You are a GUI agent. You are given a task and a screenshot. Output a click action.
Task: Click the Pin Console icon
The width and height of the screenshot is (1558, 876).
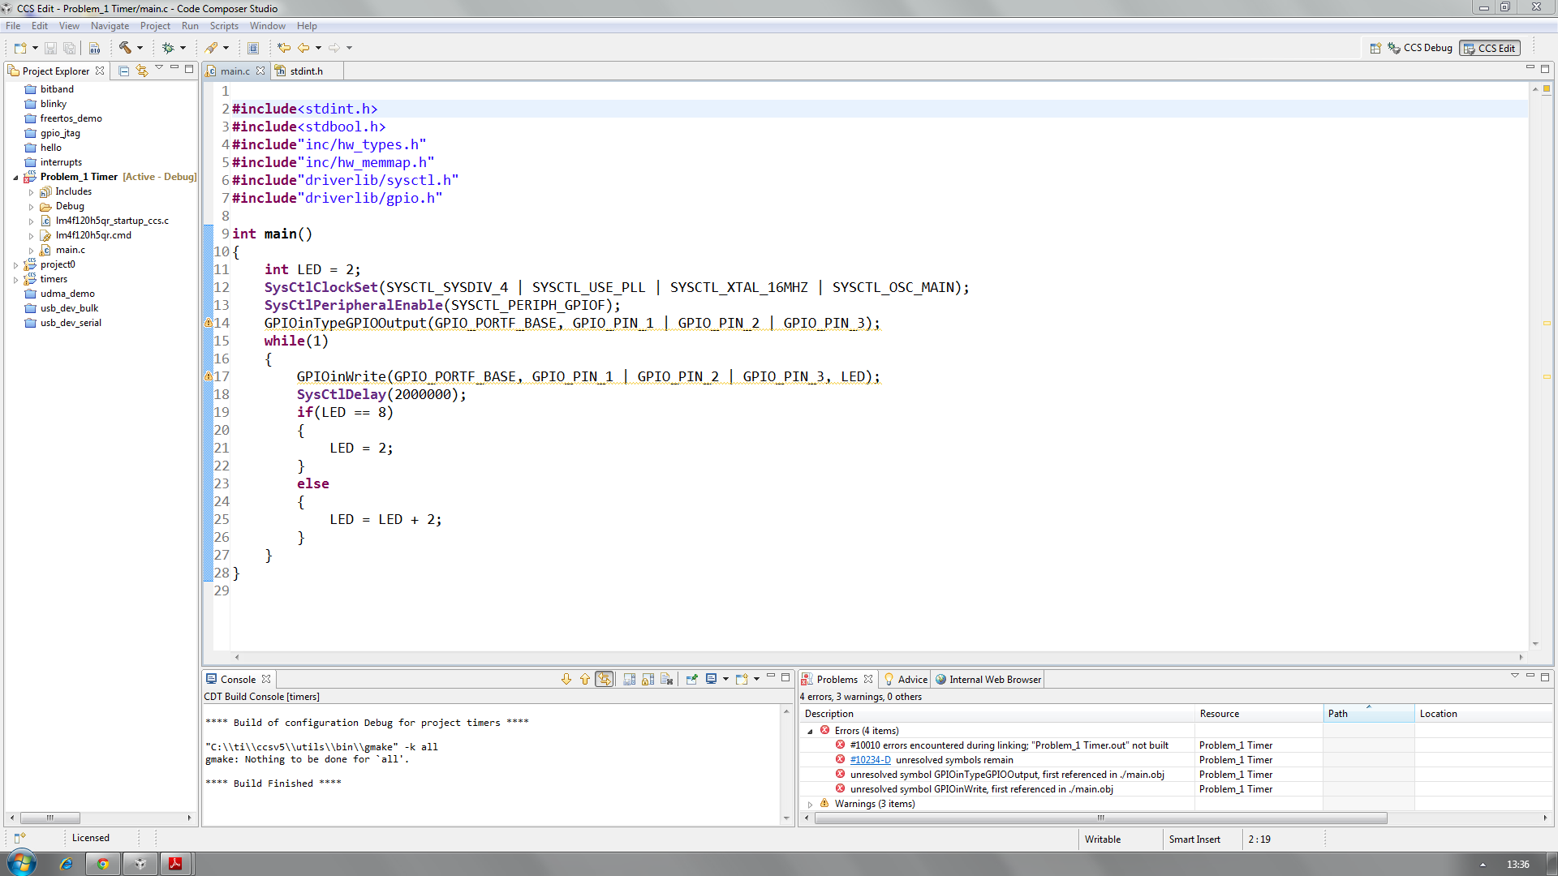pyautogui.click(x=691, y=679)
